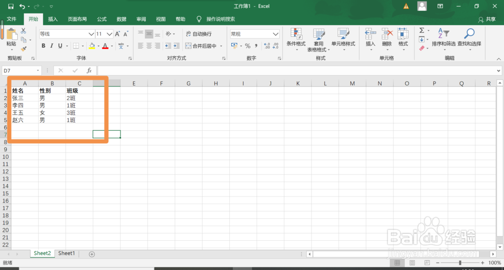The height and width of the screenshot is (270, 504).
Task: Decrease indent of cell content
Action: pyautogui.click(x=168, y=46)
